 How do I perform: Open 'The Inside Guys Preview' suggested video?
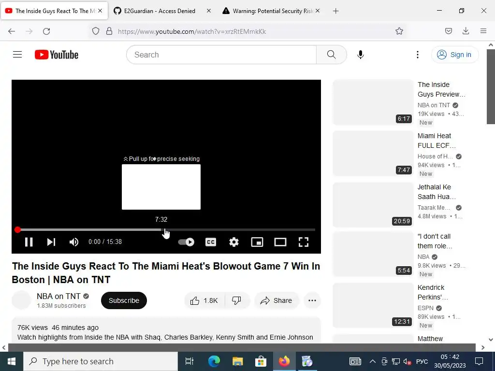(x=441, y=89)
